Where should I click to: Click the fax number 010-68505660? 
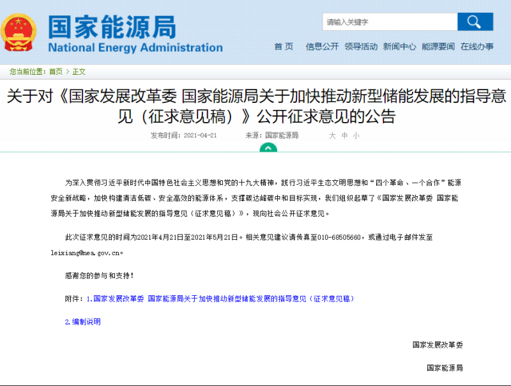pyautogui.click(x=339, y=237)
